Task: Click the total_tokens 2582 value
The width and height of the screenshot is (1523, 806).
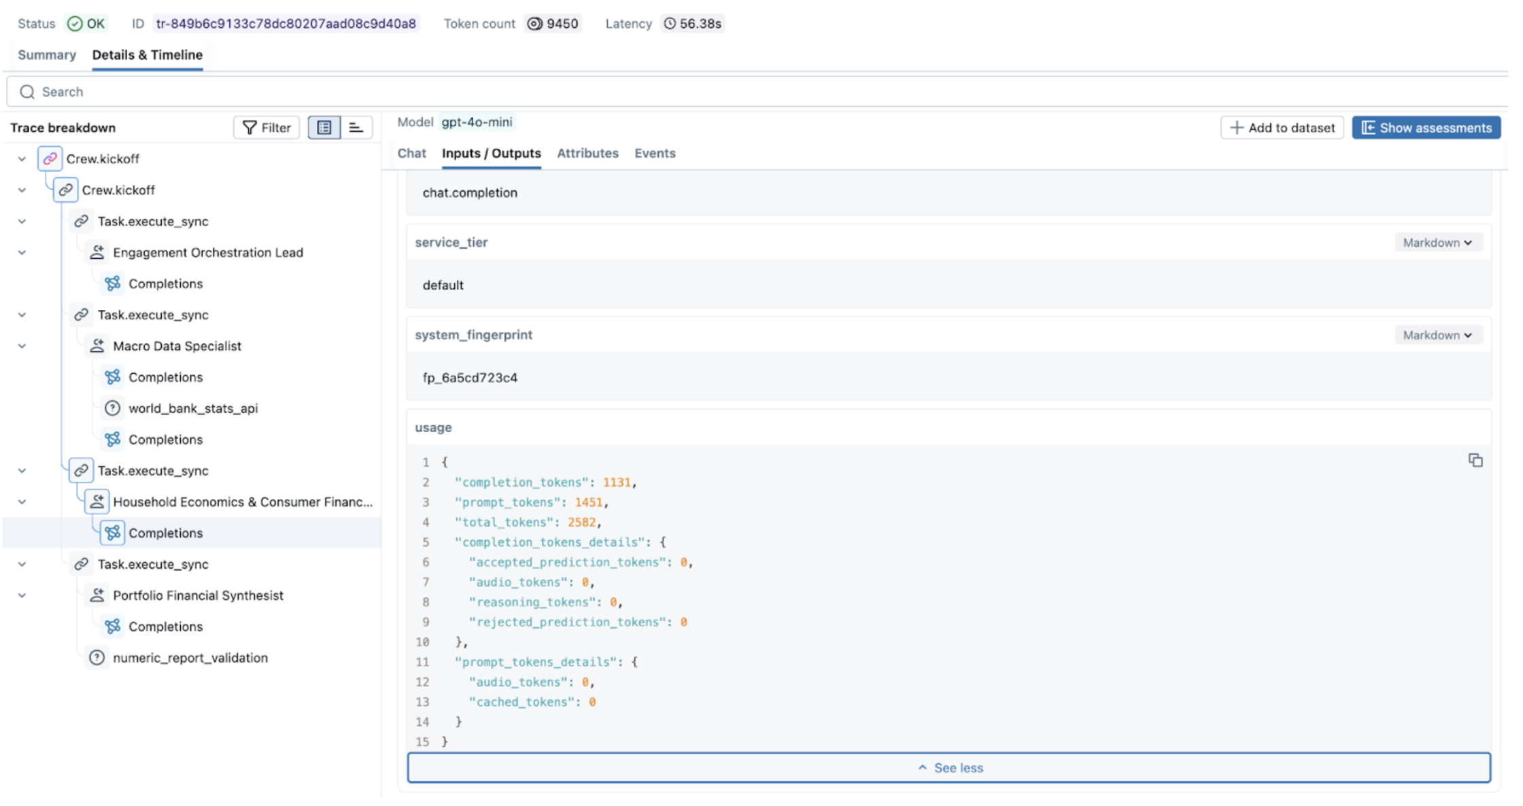Action: click(x=581, y=523)
